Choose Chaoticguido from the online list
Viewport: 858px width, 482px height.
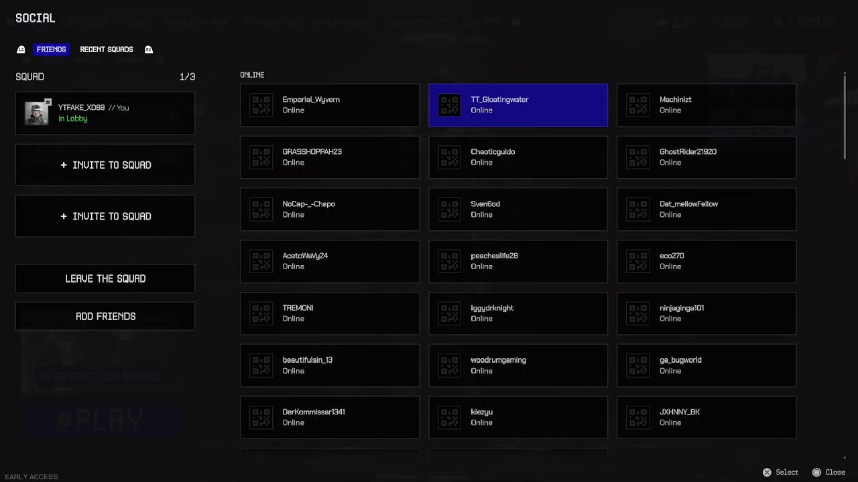point(518,157)
